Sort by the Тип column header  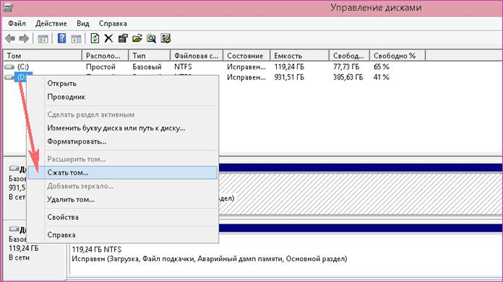tap(149, 56)
